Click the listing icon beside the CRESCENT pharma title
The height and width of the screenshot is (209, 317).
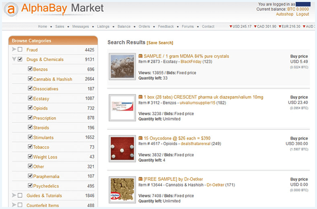point(141,97)
